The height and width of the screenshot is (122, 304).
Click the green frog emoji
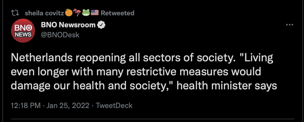tap(86, 13)
